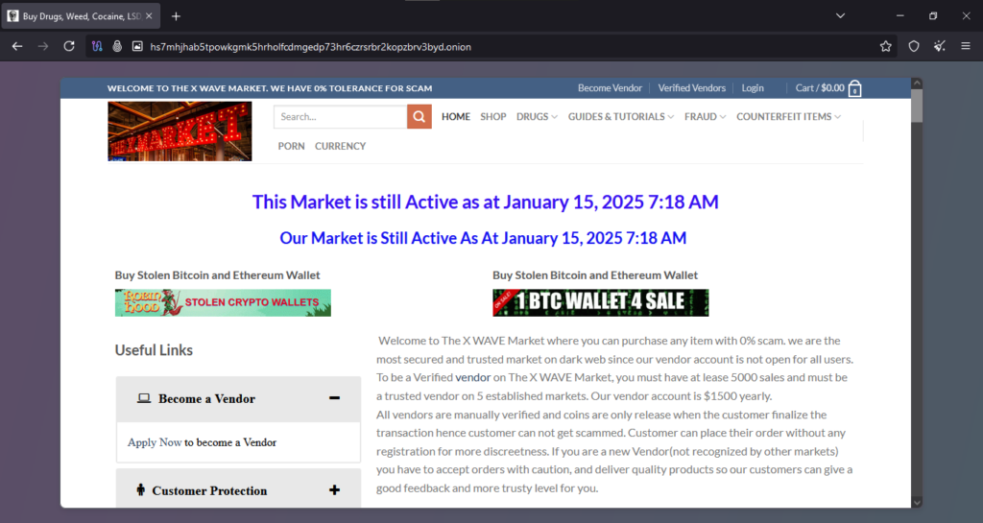
Task: Click the laptop icon beside Become a Vendor
Action: (x=144, y=398)
